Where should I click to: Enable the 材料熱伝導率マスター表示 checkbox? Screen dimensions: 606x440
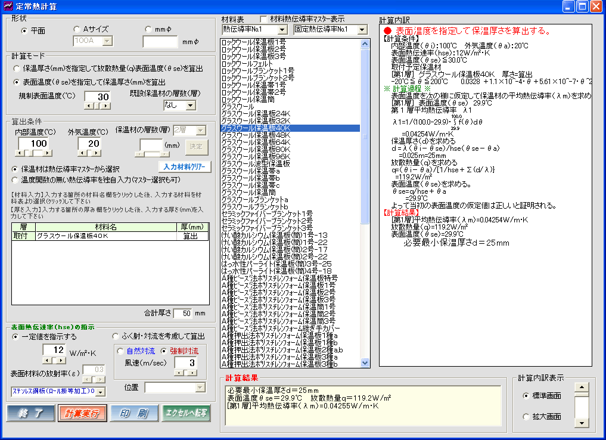coord(264,19)
